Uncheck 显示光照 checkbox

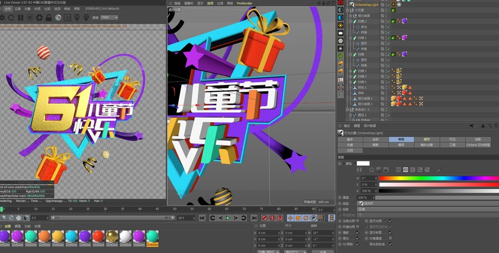pyautogui.click(x=390, y=221)
